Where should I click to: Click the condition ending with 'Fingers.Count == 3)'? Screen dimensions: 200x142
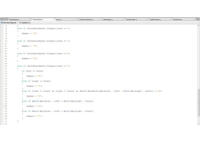coord(43,66)
